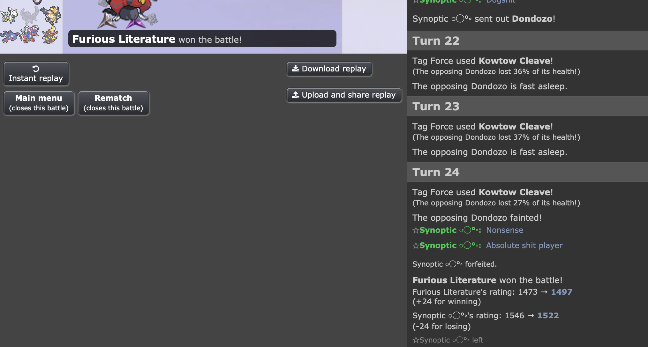648x347 pixels.
Task: Click the 'Synoptic left' notice
Action: click(x=448, y=340)
